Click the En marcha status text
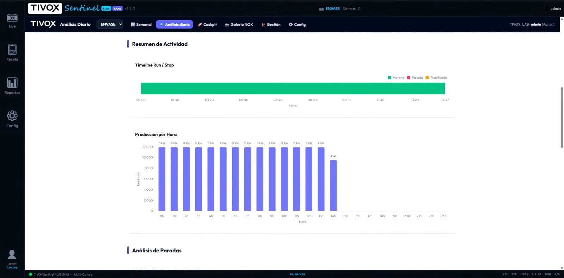Image resolution: width=564 pixels, height=278 pixels. point(298,274)
